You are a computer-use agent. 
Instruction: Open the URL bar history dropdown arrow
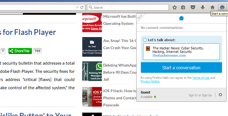point(77,8)
